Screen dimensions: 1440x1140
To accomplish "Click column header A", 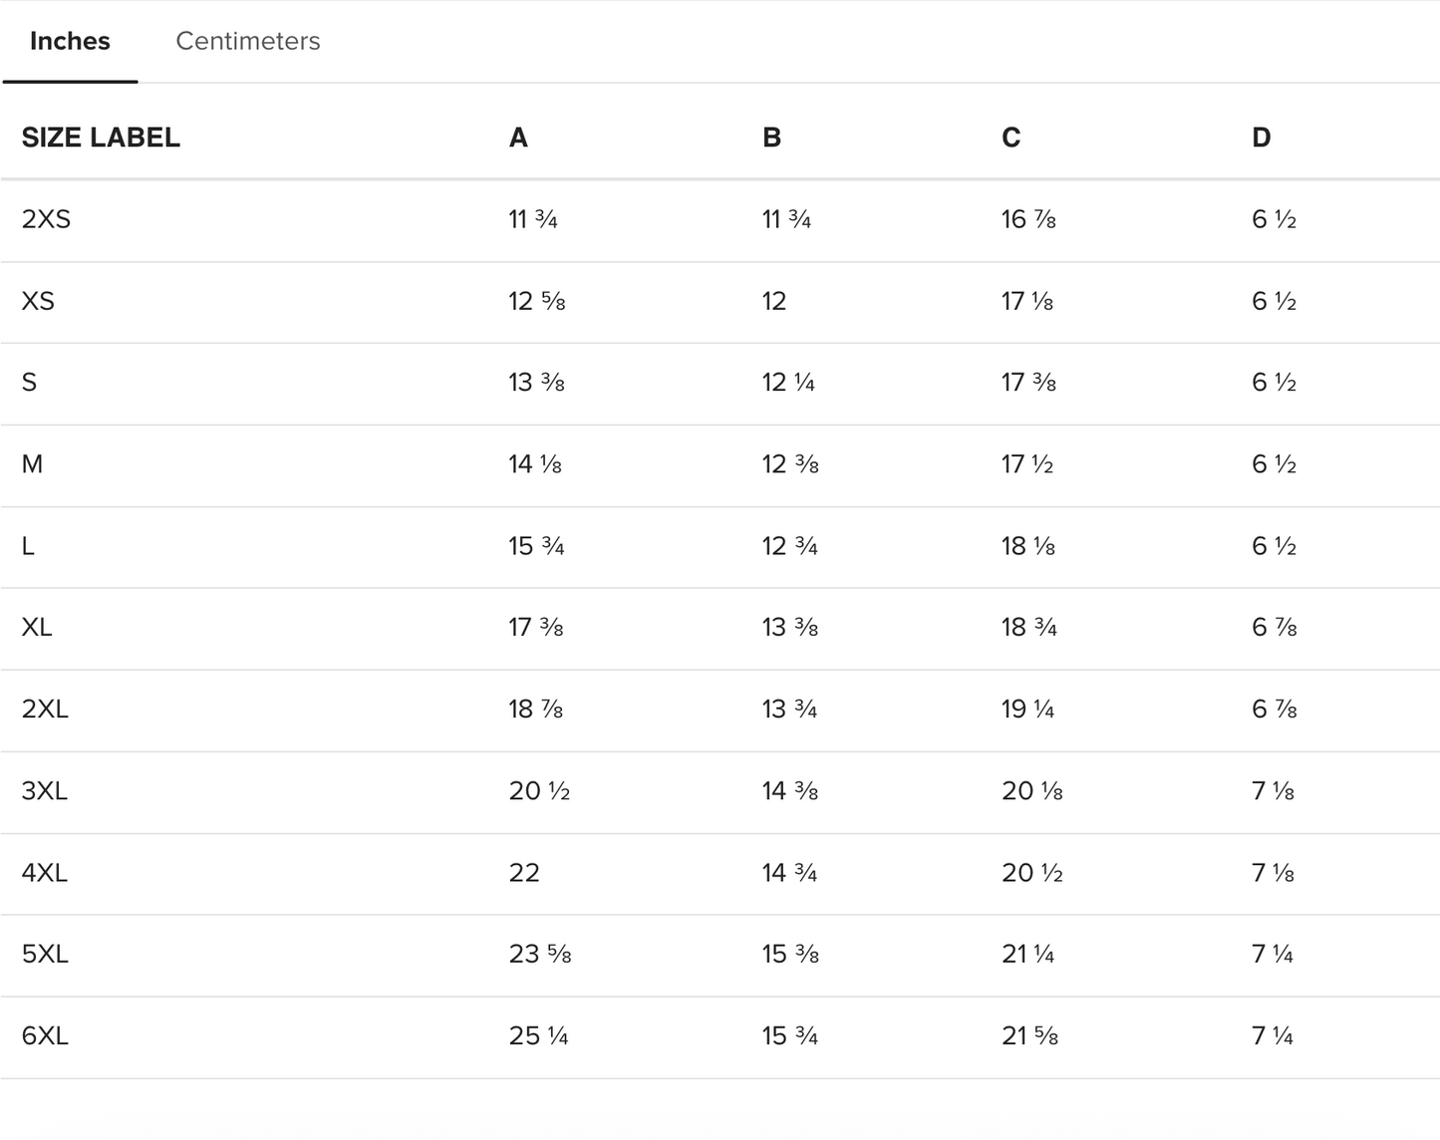I will 518,138.
